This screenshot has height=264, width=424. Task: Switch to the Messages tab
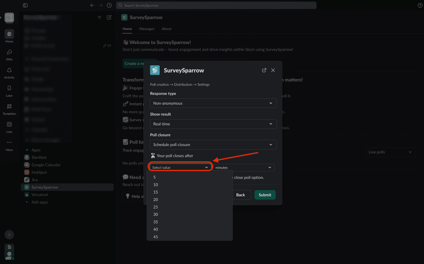(x=147, y=29)
